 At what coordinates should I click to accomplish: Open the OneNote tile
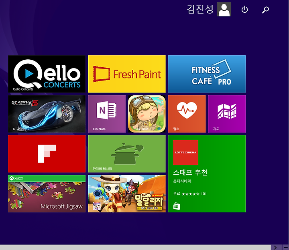[x=107, y=114]
